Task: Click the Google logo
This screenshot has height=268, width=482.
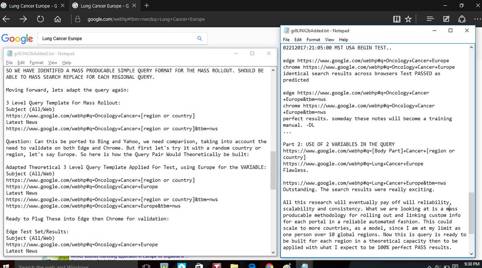Action: (x=17, y=39)
